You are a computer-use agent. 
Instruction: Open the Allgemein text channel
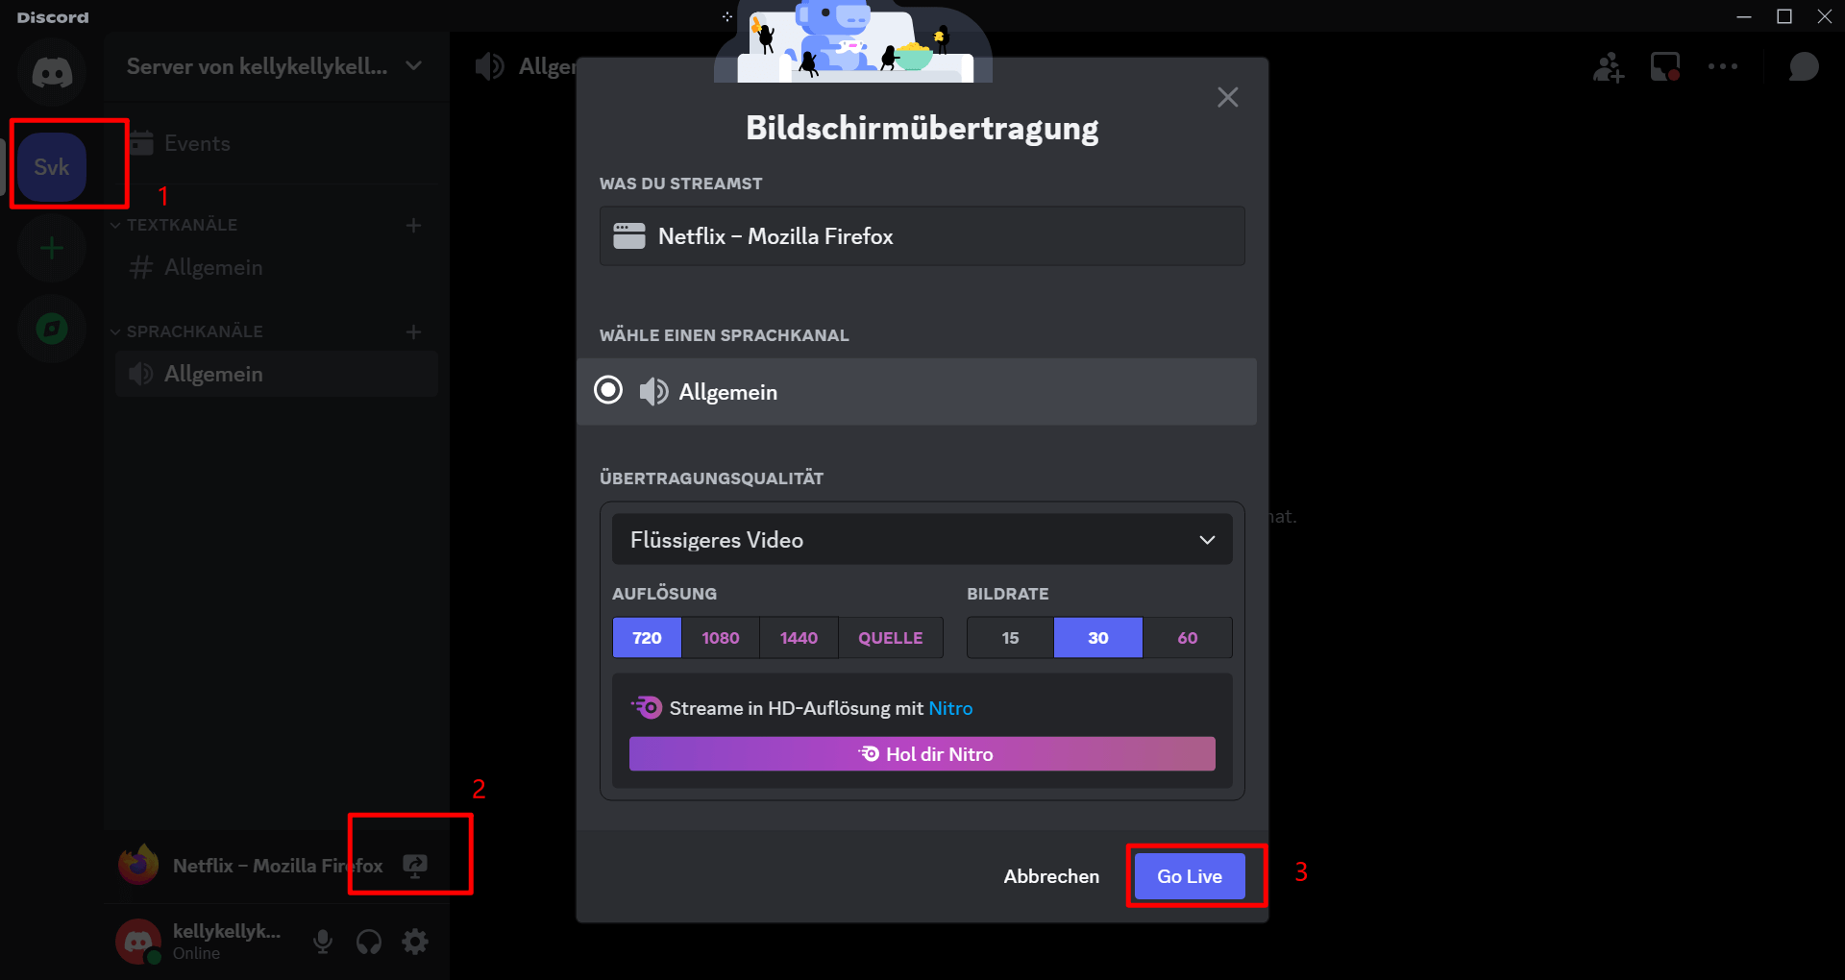click(x=277, y=267)
